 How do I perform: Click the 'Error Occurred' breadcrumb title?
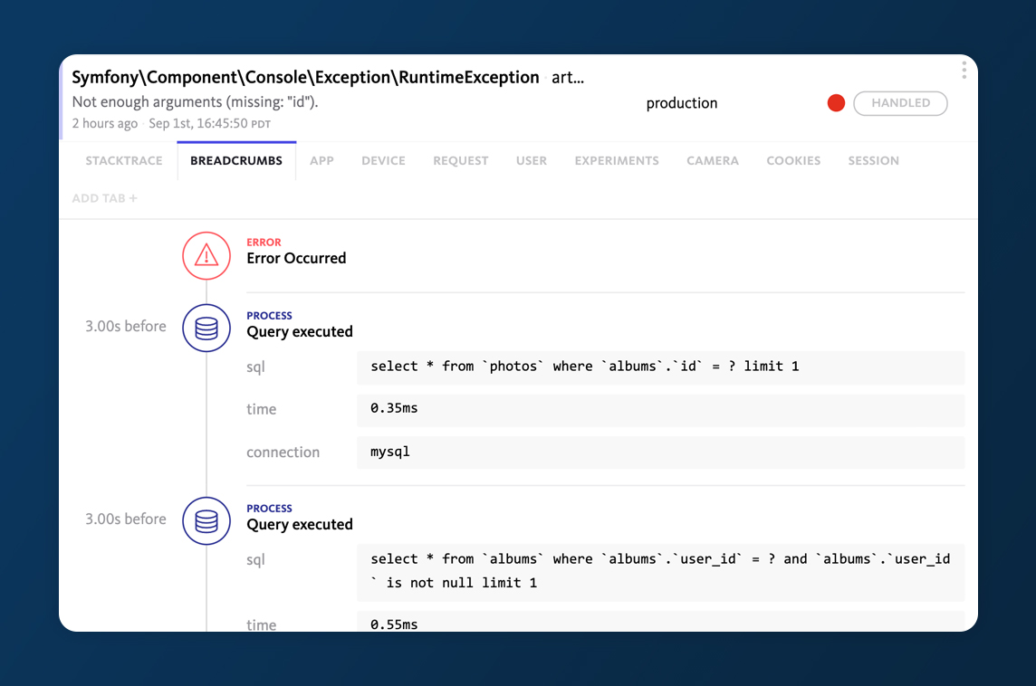(296, 258)
